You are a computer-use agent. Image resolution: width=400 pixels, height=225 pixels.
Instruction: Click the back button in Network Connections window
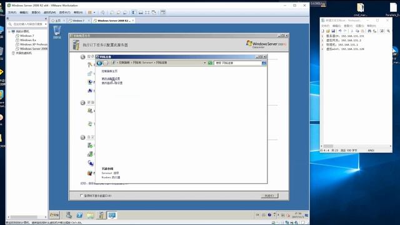point(99,63)
